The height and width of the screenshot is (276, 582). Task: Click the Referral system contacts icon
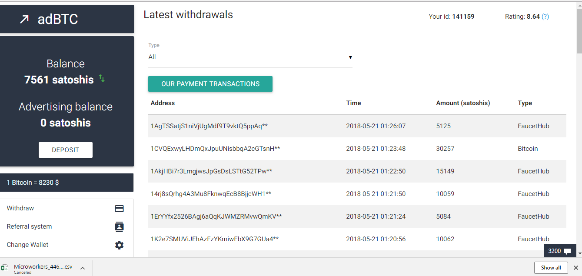pyautogui.click(x=119, y=226)
